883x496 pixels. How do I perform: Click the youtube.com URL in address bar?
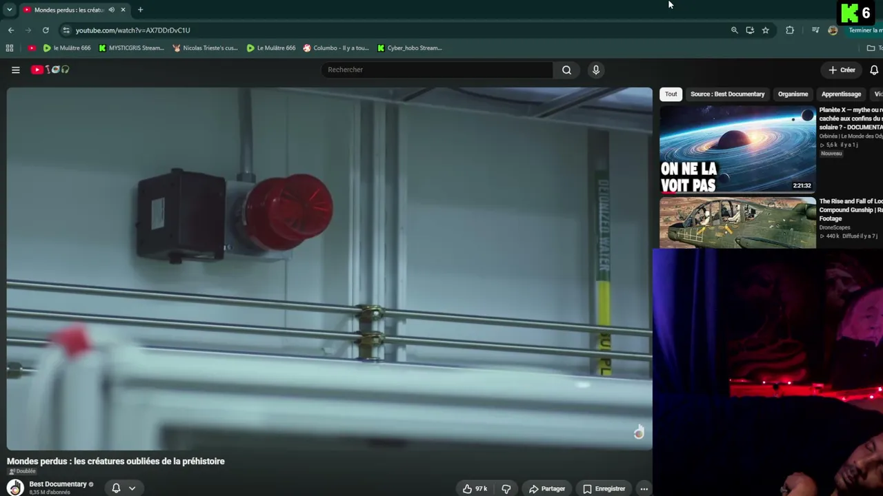click(132, 30)
